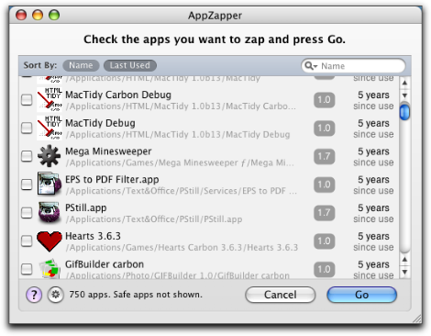Click the blue Go button
The image size is (431, 336).
coord(361,295)
